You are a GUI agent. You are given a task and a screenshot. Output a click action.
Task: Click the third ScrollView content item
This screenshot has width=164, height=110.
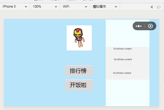[122, 73]
